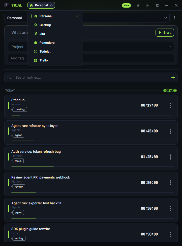The width and height of the screenshot is (182, 246).
Task: Open options menu for Standup entry
Action: (x=170, y=105)
